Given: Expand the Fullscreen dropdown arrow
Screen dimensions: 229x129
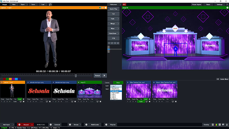Looking at the screenshot, I should tap(121, 5).
